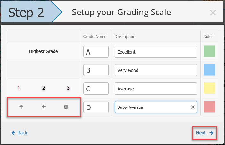This screenshot has height=145, width=225.
Task: Click the move up arrow icon
Action: click(21, 107)
